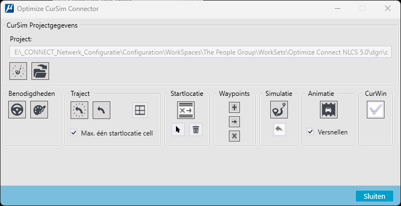Viewport: 401px width, 206px height.
Task: Click the steering wheel icon in Benodigdheden
Action: 17,110
